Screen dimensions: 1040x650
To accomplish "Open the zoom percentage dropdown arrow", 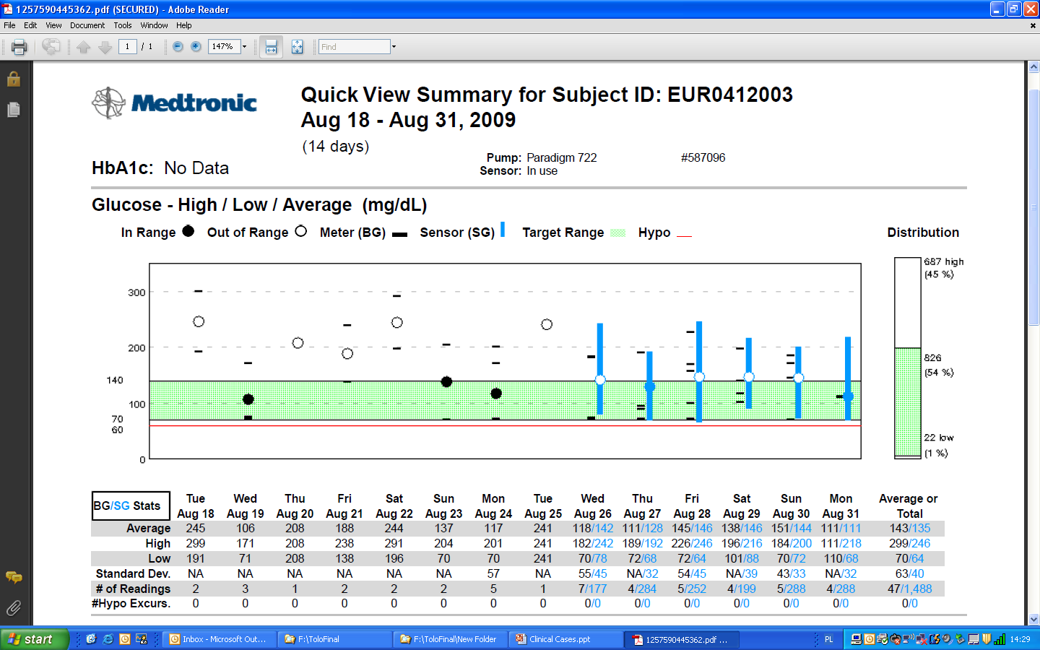I will (x=245, y=47).
